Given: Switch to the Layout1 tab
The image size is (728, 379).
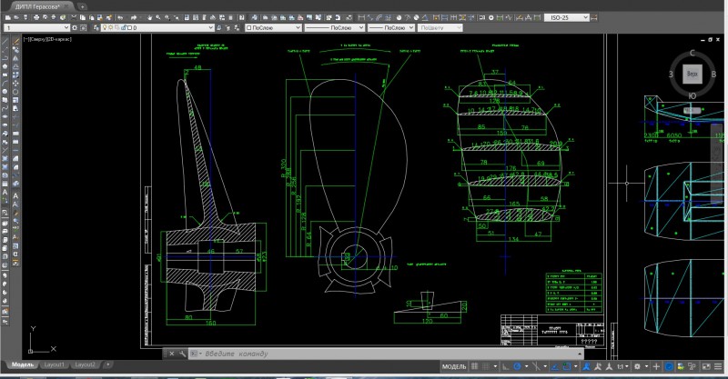Looking at the screenshot, I should (54, 364).
